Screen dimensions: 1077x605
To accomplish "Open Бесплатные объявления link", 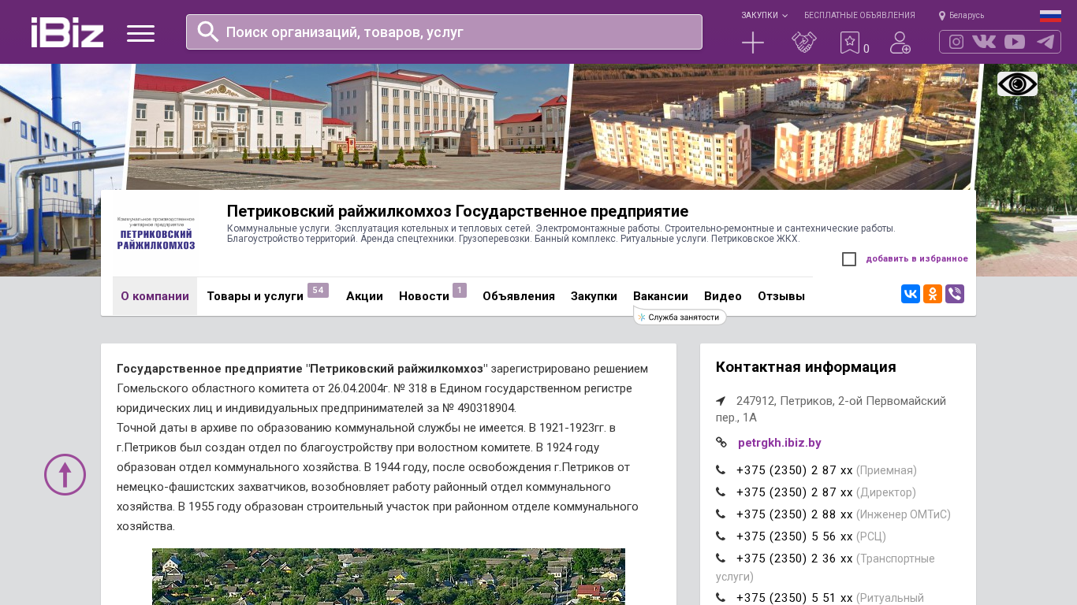I will click(859, 16).
